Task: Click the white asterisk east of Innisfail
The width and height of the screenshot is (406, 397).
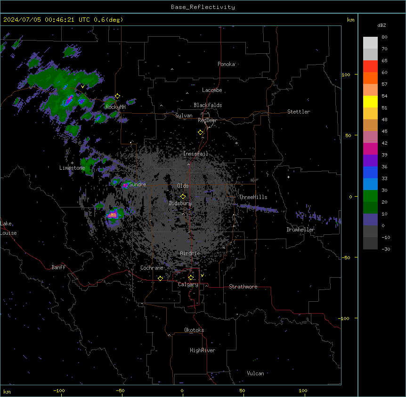Action: click(236, 143)
